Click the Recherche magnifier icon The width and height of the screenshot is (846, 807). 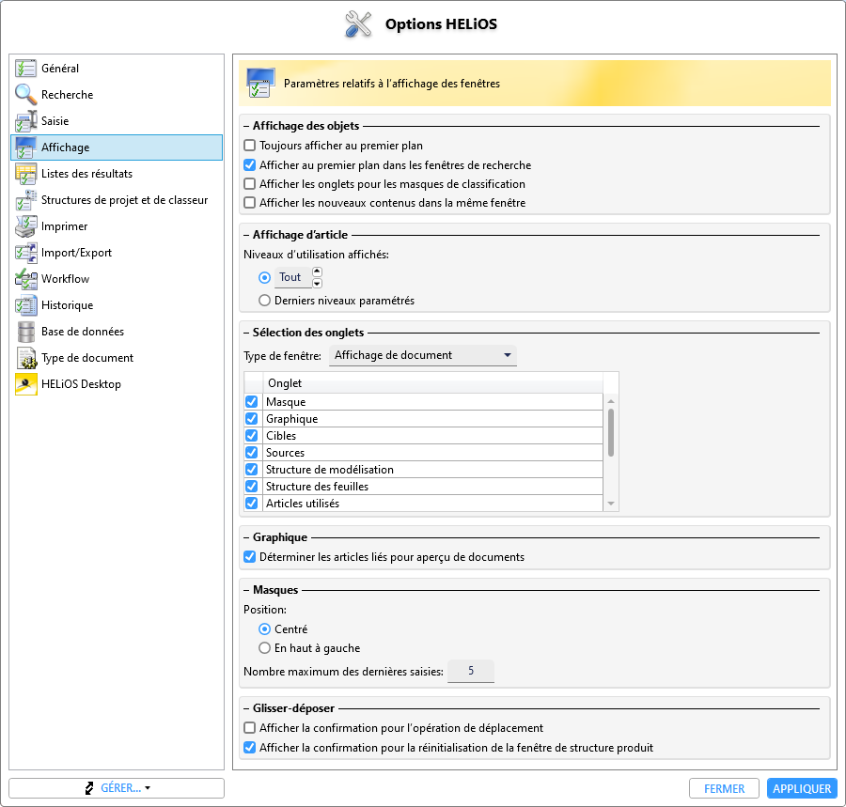pyautogui.click(x=26, y=95)
